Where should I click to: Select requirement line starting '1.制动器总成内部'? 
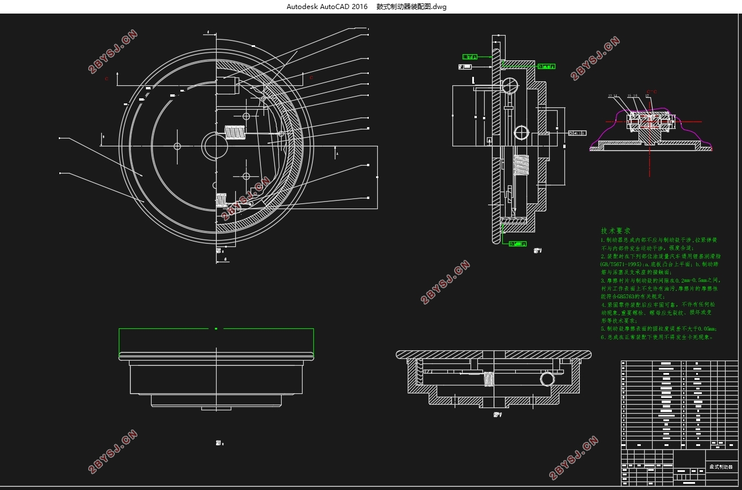click(659, 240)
